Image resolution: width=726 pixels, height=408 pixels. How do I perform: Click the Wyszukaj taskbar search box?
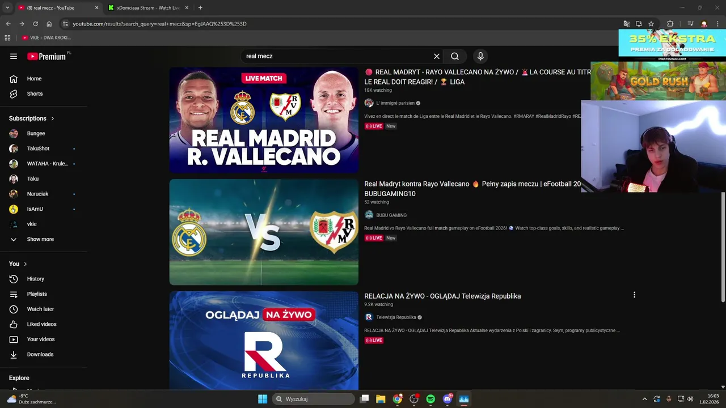[x=314, y=399]
